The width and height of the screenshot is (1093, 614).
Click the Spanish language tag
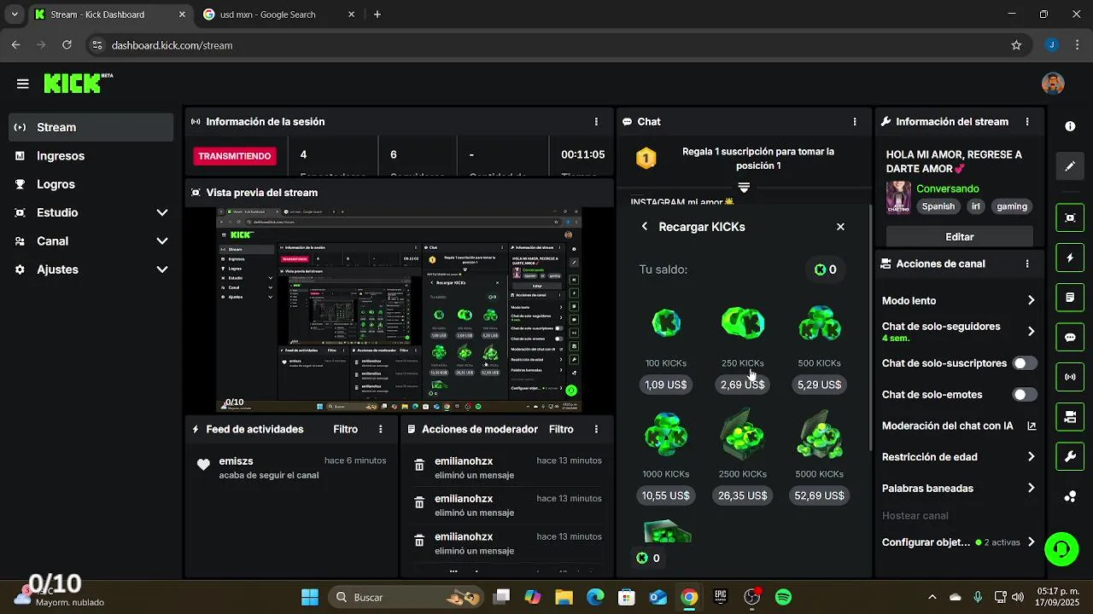[x=938, y=206]
